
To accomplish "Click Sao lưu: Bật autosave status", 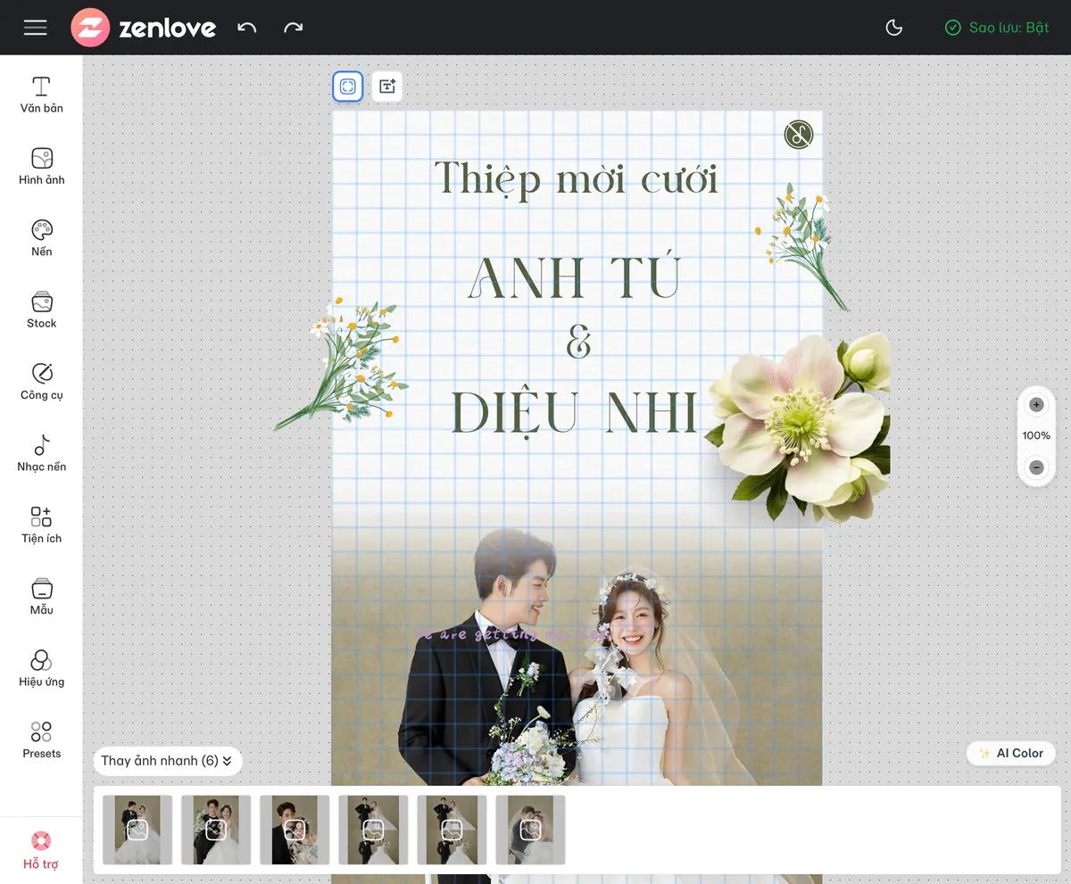I will pyautogui.click(x=997, y=28).
